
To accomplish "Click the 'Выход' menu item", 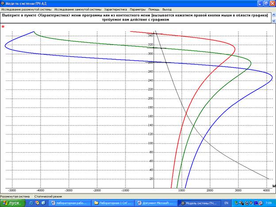I will click(x=167, y=9).
